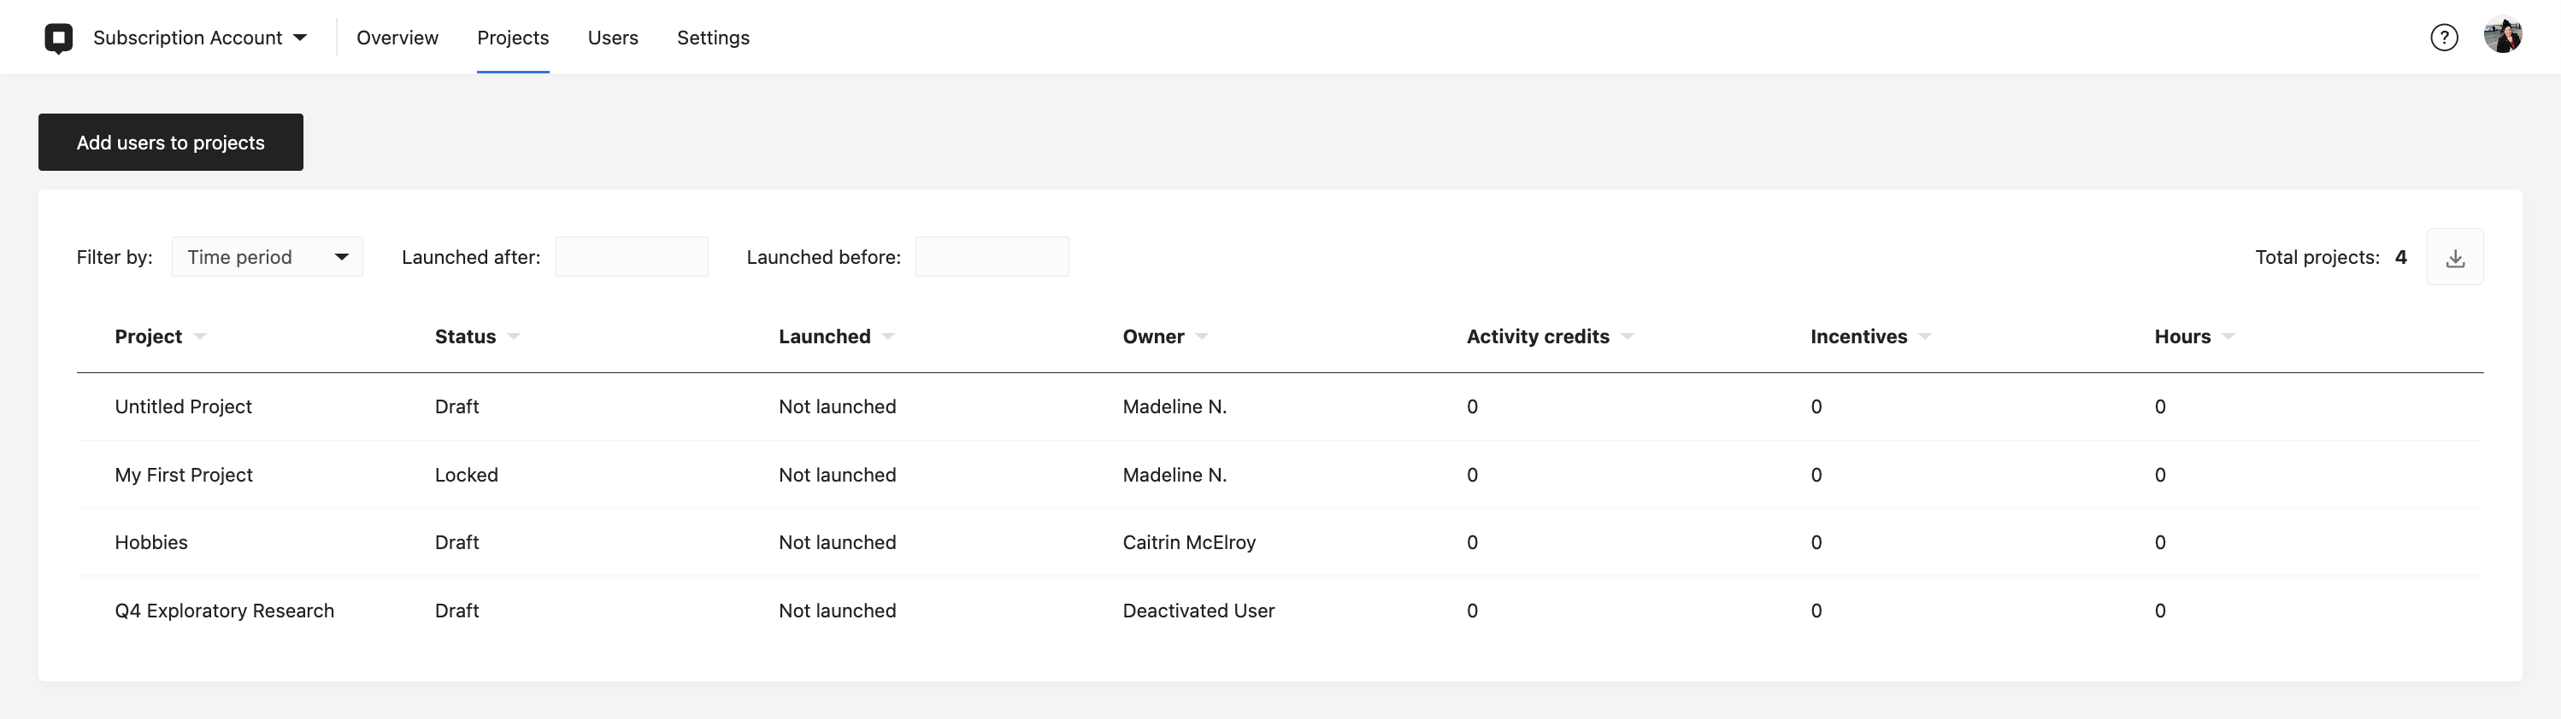Click Draft status in Q4 Exploratory Research row
This screenshot has width=2561, height=719.
coord(457,611)
